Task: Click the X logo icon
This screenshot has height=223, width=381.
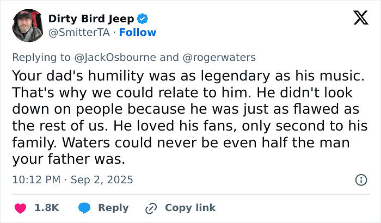Action: pyautogui.click(x=361, y=18)
